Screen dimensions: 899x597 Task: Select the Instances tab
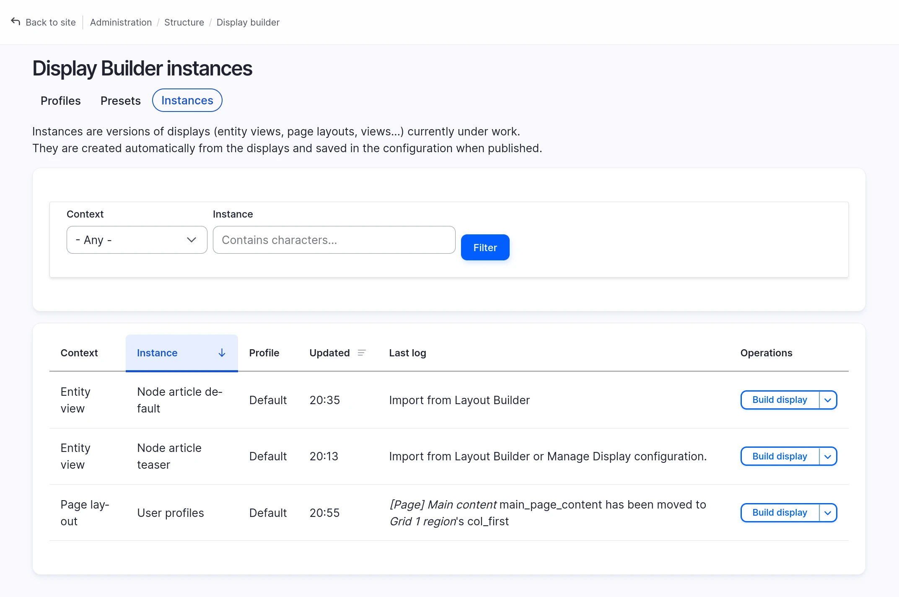coord(187,101)
